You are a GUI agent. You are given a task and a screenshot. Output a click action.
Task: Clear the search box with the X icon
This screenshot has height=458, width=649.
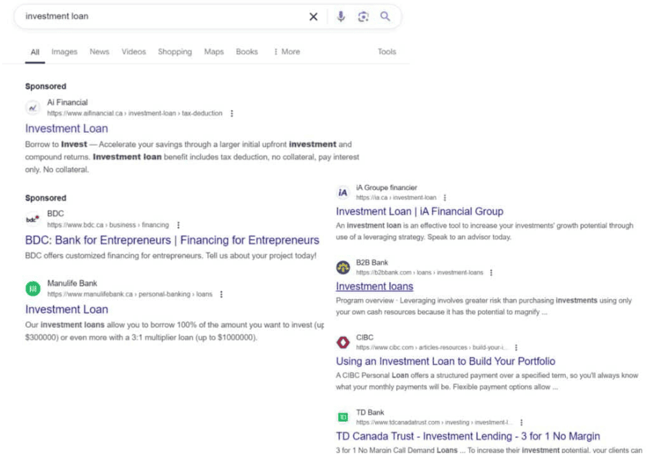click(x=313, y=17)
